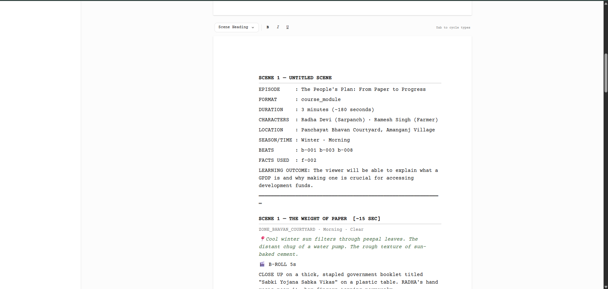
Task: Click the FORMAT course_module line
Action: point(299,100)
